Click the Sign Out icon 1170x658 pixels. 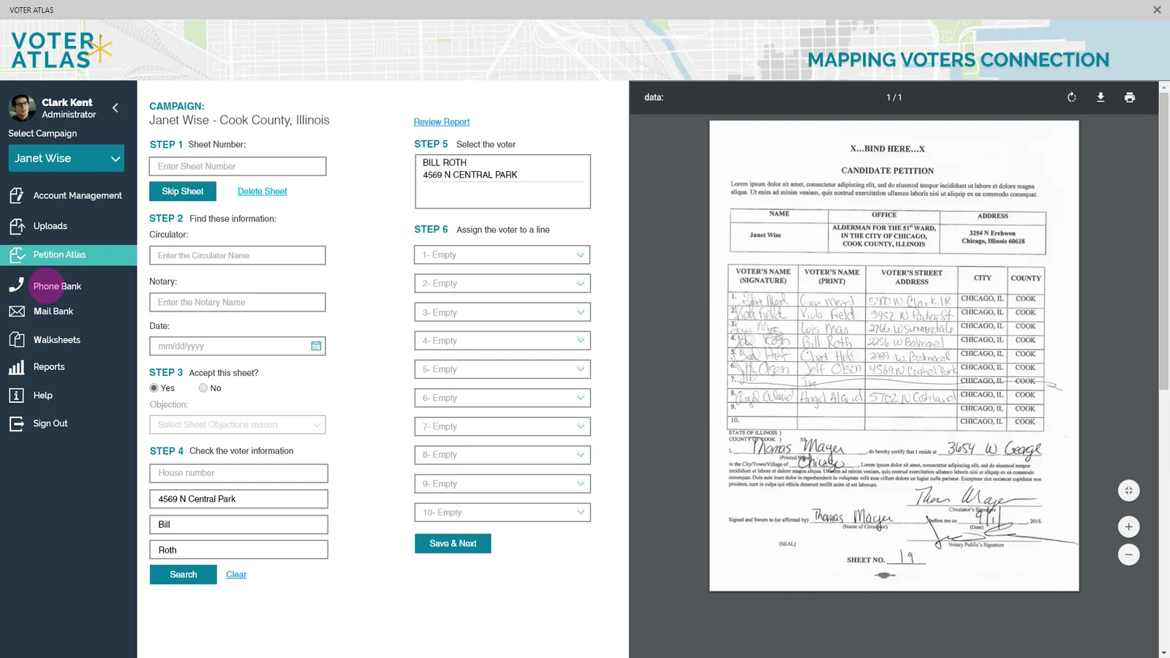[x=17, y=423]
